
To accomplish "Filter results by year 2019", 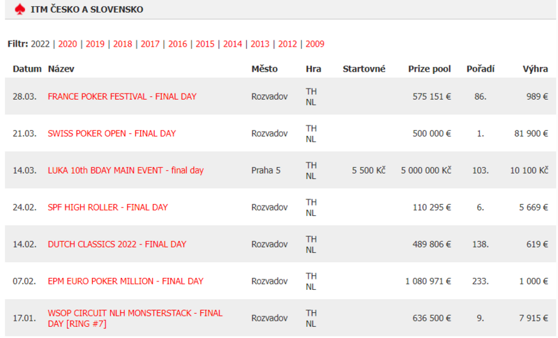I will click(x=95, y=44).
